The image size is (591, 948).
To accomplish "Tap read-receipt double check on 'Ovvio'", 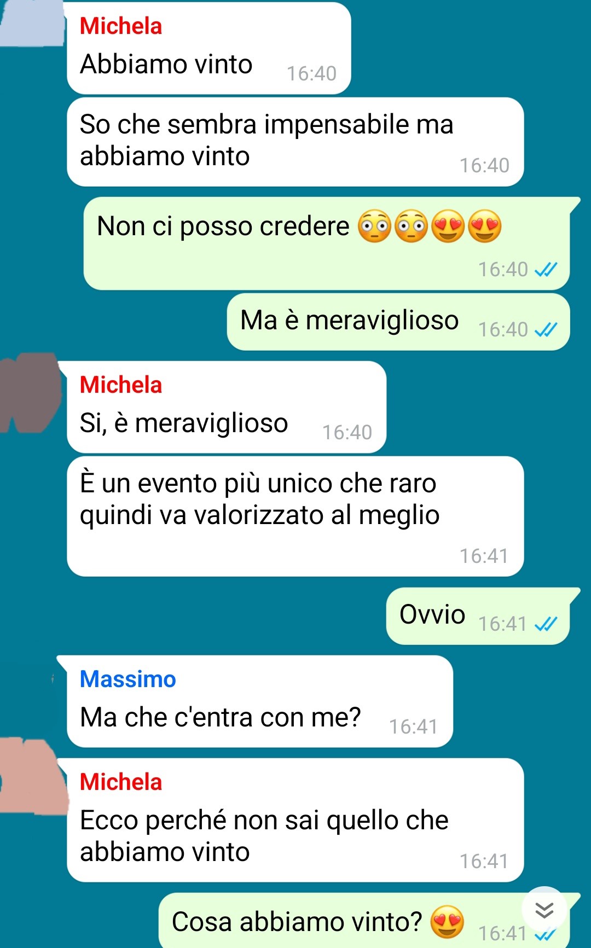I will [546, 624].
